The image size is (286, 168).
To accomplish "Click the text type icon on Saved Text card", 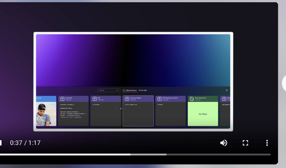I will (x=62, y=99).
